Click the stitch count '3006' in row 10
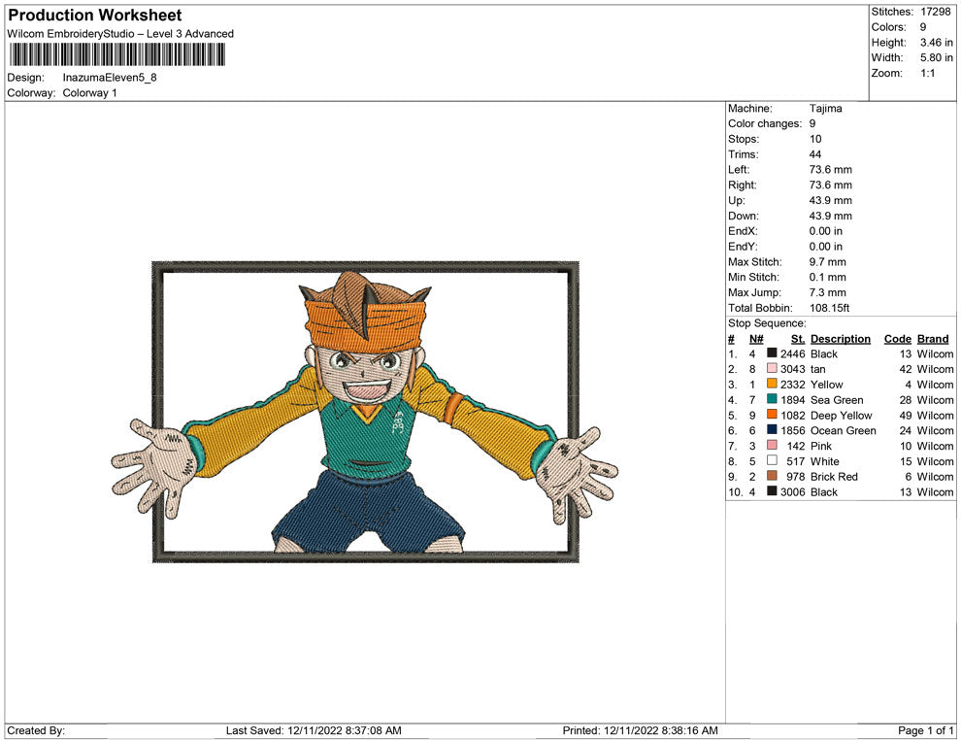The height and width of the screenshot is (740, 961). [x=792, y=491]
